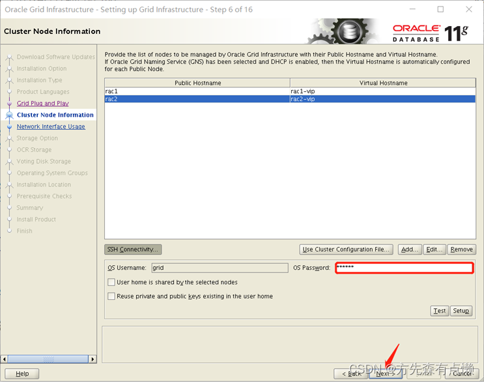Viewport: 484px width, 382px height.
Task: Enable User home is shared checkbox
Action: [111, 282]
